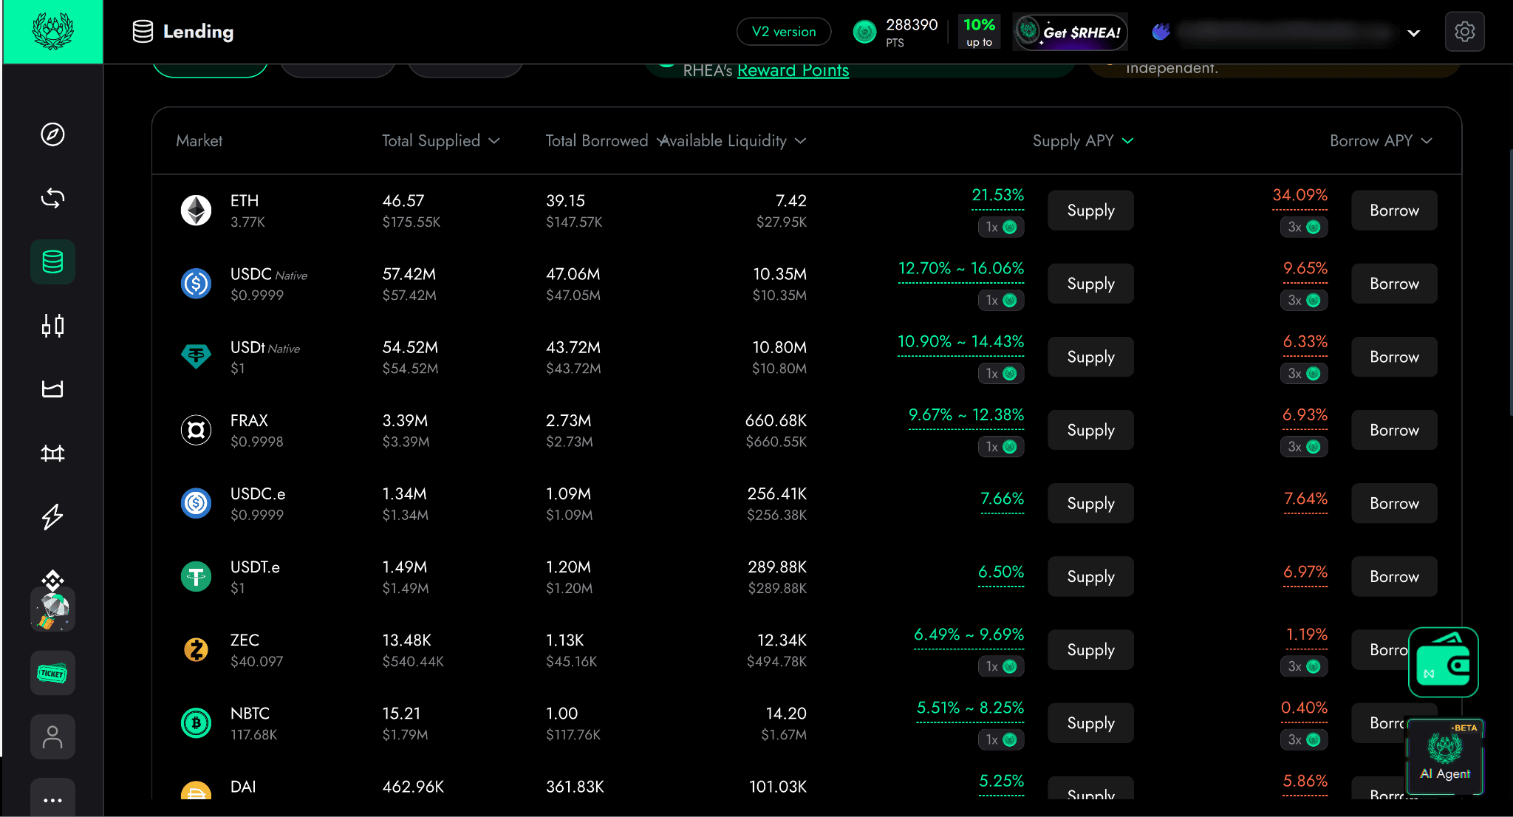Click the 10% up to promo badge
1513x817 pixels.
tap(979, 32)
